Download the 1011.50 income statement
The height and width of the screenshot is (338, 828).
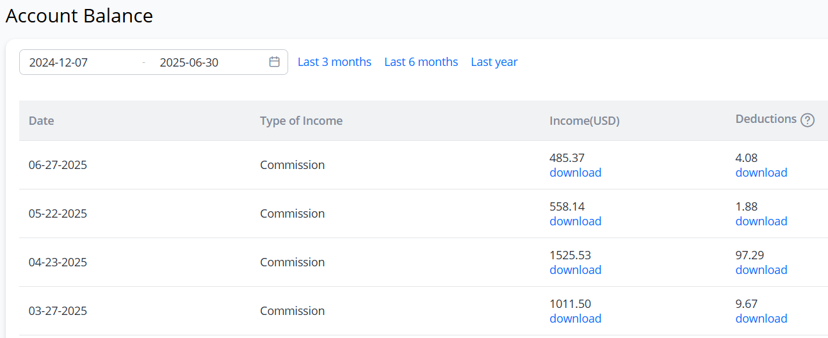[575, 319]
